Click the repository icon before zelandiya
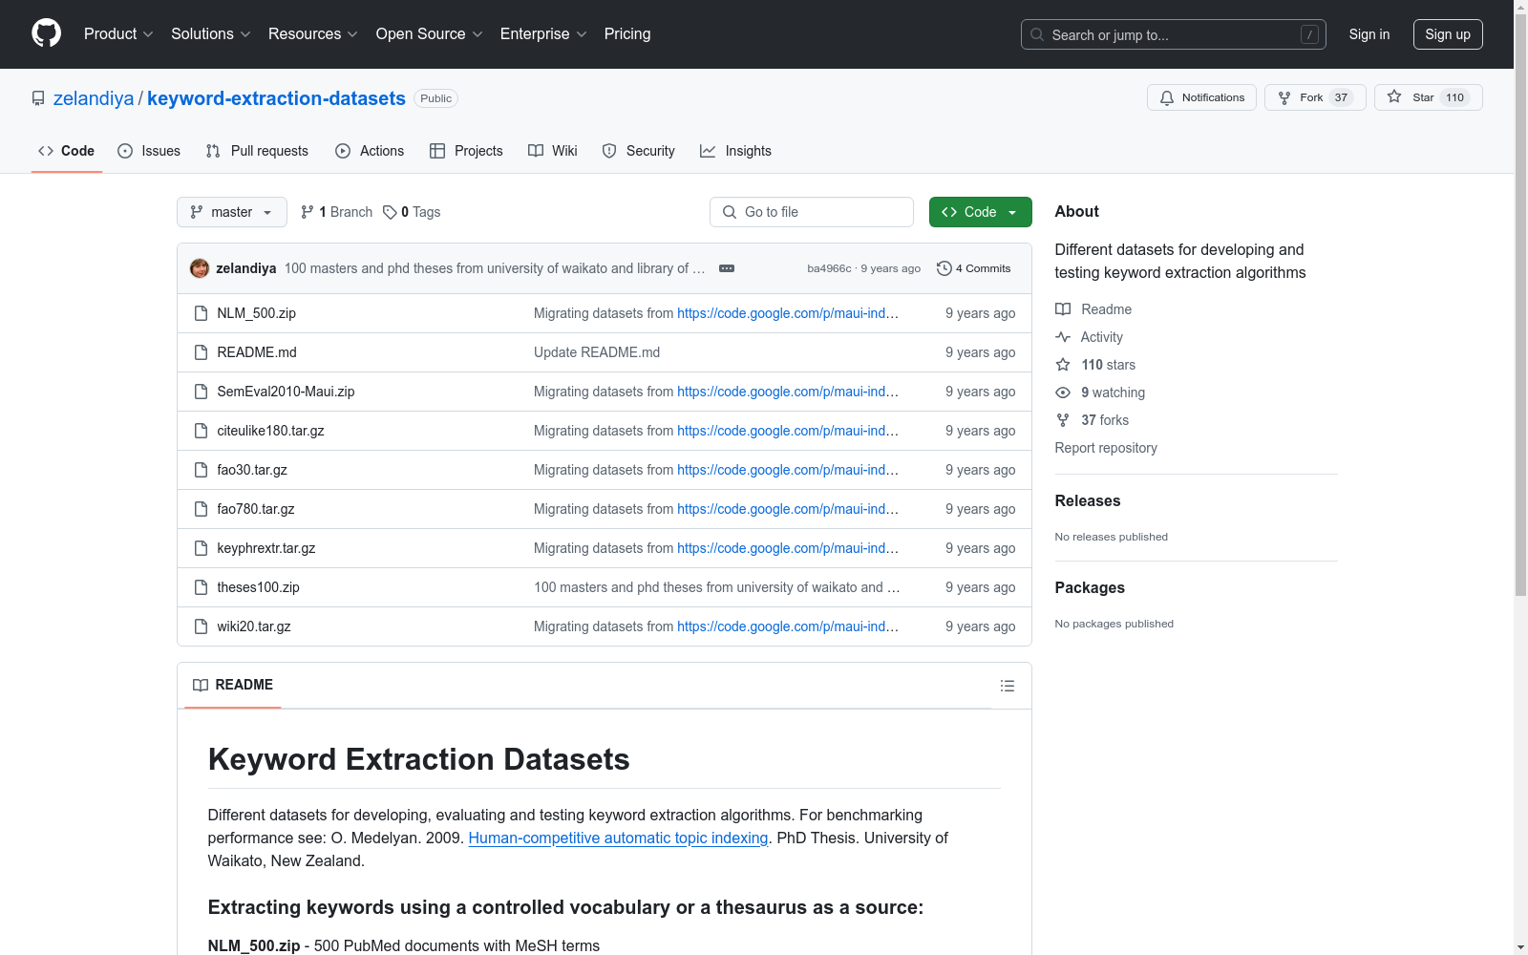This screenshot has width=1528, height=955. tap(38, 98)
